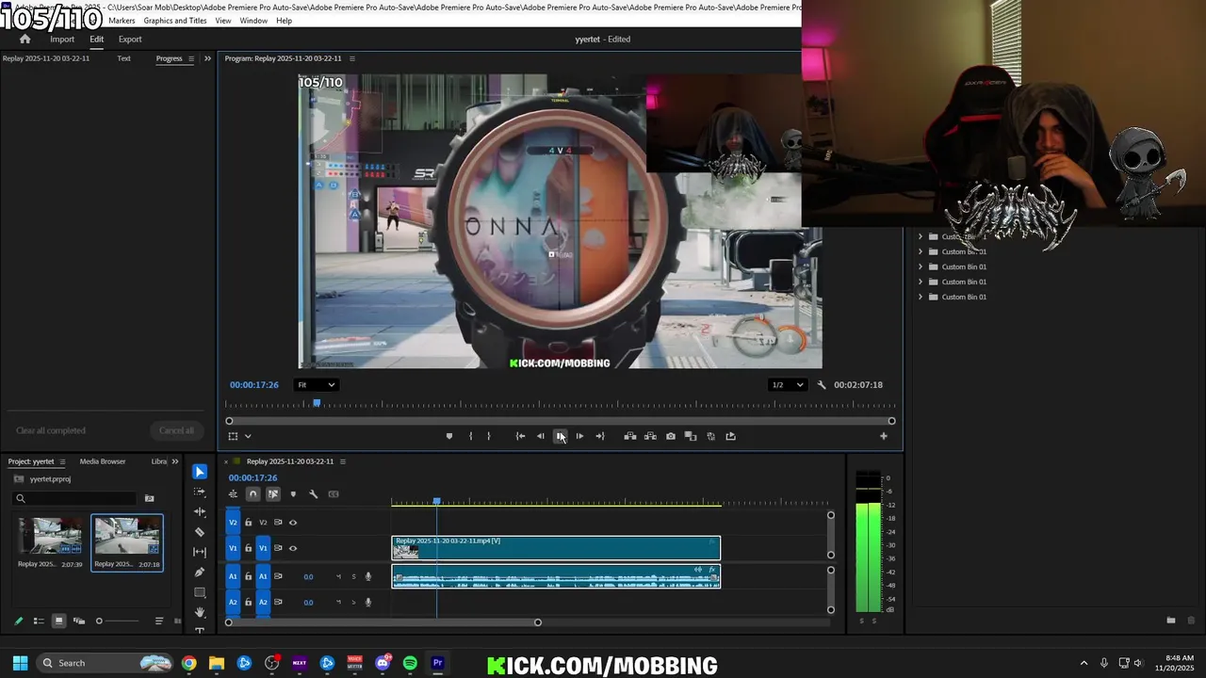Toggle lock on V2 track
The height and width of the screenshot is (678, 1206).
pos(249,523)
